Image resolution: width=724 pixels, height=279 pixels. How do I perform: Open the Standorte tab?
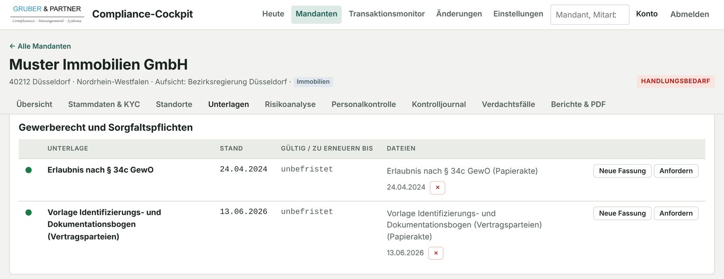(x=174, y=104)
